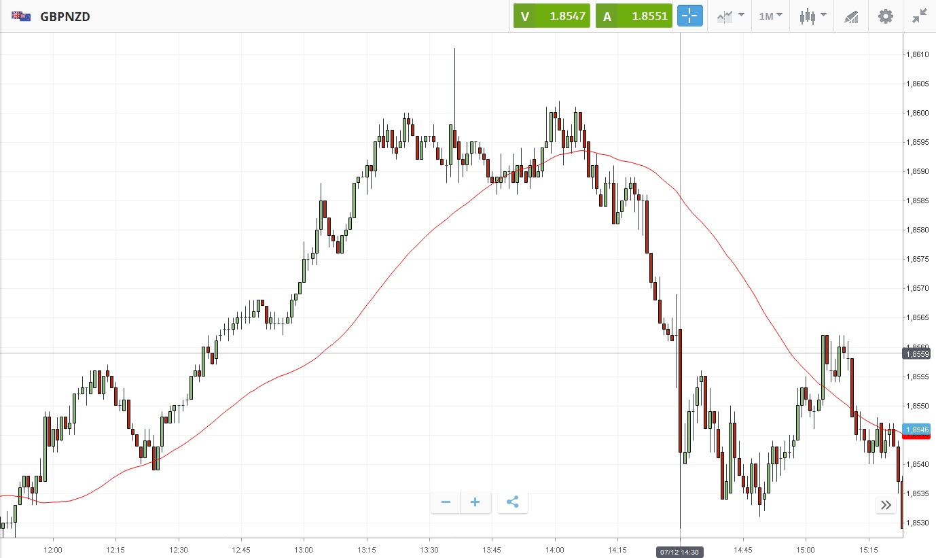Click the 1,8559 crosshair price label
The height and width of the screenshot is (558, 936).
click(918, 353)
